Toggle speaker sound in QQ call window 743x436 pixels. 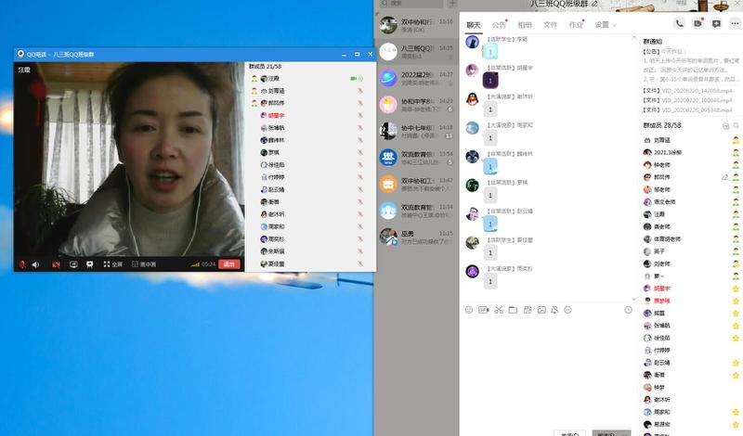click(35, 264)
